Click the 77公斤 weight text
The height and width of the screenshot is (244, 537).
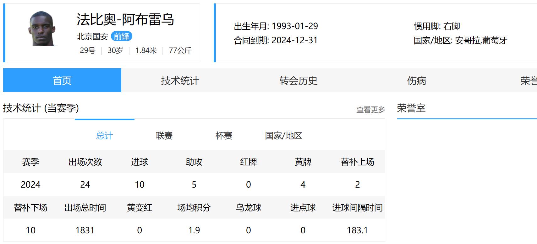tap(180, 50)
